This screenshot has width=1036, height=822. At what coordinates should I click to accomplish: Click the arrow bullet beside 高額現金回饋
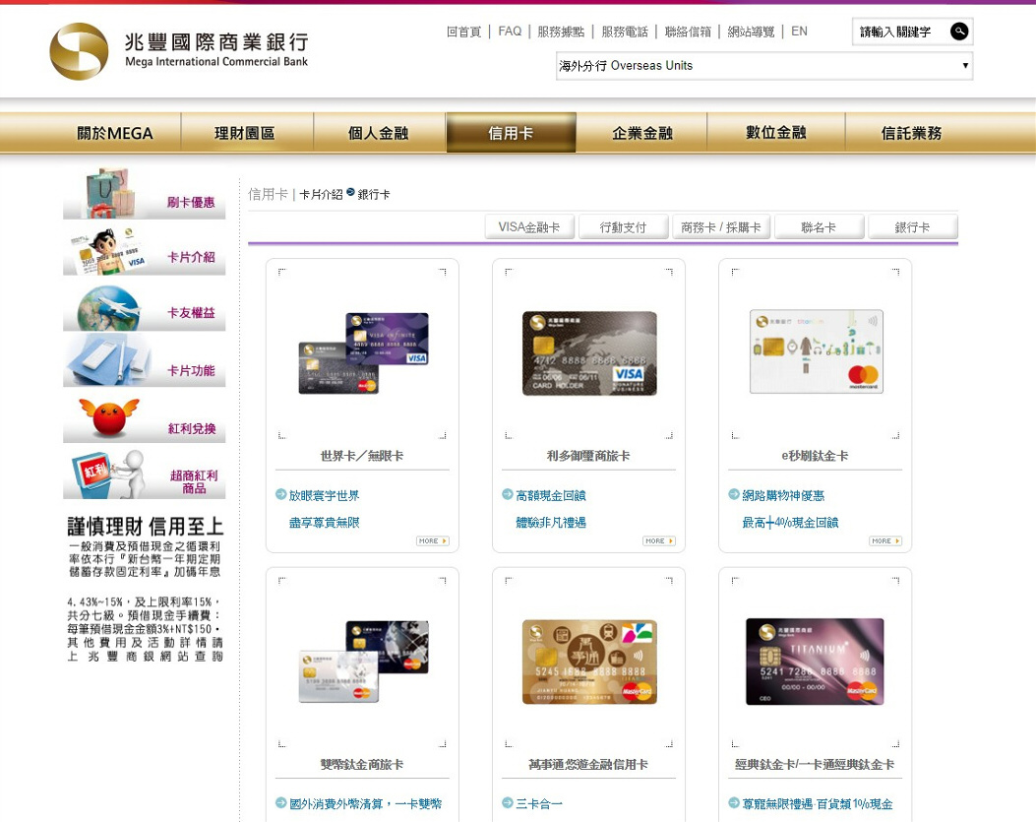508,494
